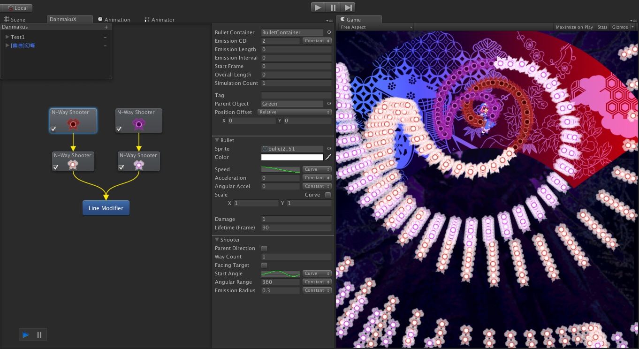This screenshot has height=349, width=639.
Task: Open the Start Angle curve editor preview
Action: 281,273
